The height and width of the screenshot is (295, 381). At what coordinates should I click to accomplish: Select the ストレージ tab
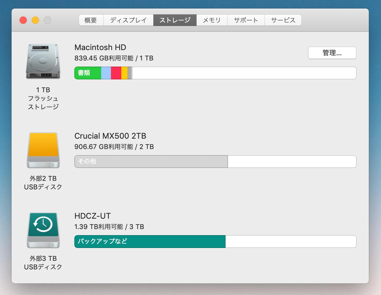[x=175, y=20]
